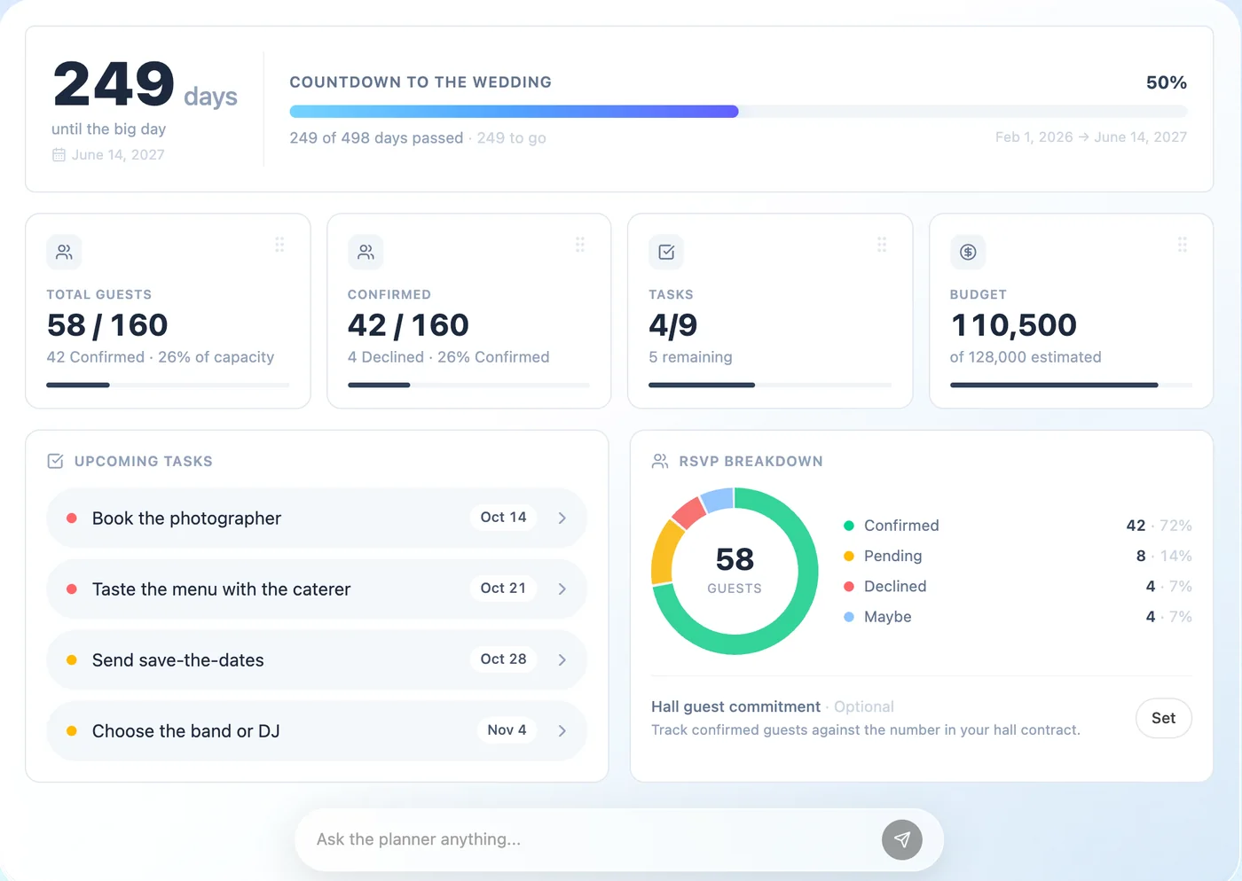Click the RSVP donut chart center
The height and width of the screenshot is (881, 1242).
click(x=735, y=571)
